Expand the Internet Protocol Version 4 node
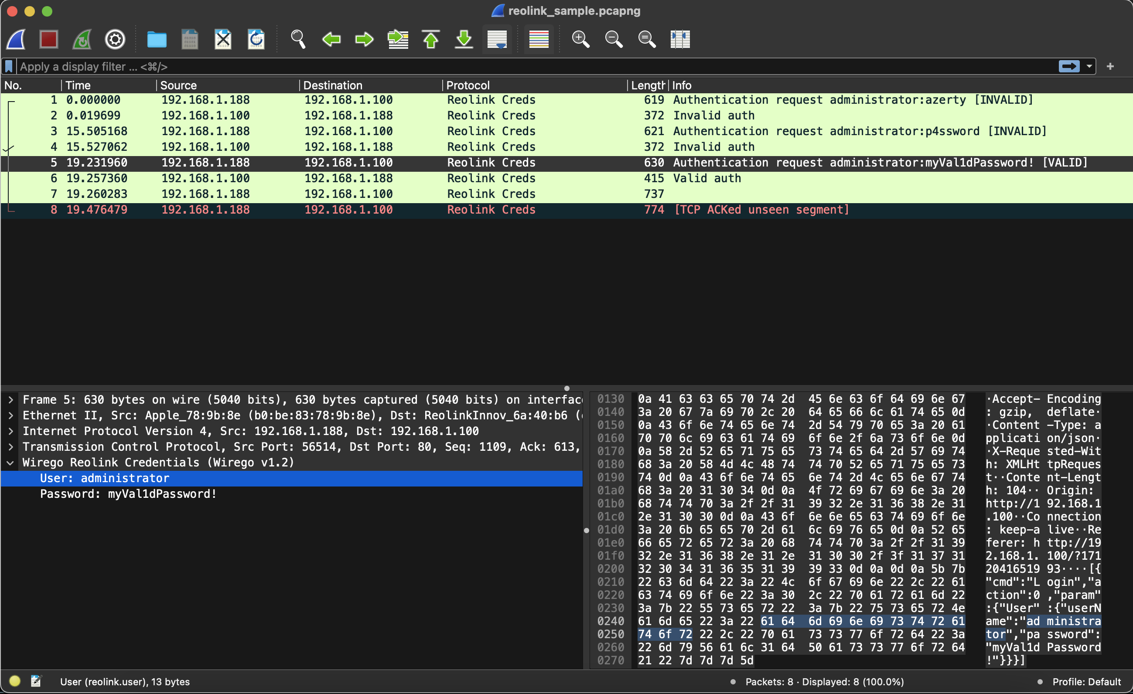The width and height of the screenshot is (1133, 694). pyautogui.click(x=10, y=431)
